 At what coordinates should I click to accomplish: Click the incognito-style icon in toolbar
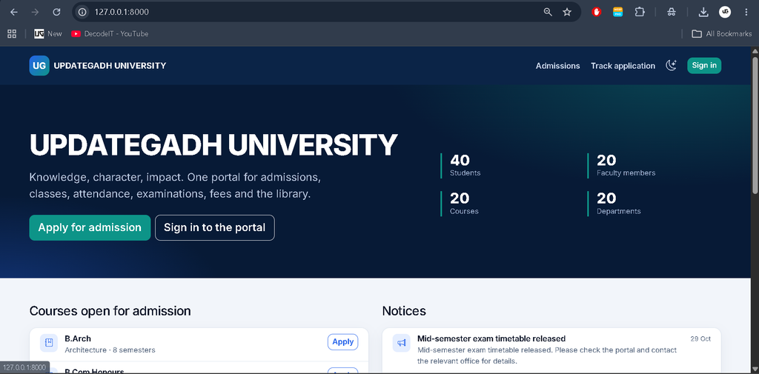(671, 12)
